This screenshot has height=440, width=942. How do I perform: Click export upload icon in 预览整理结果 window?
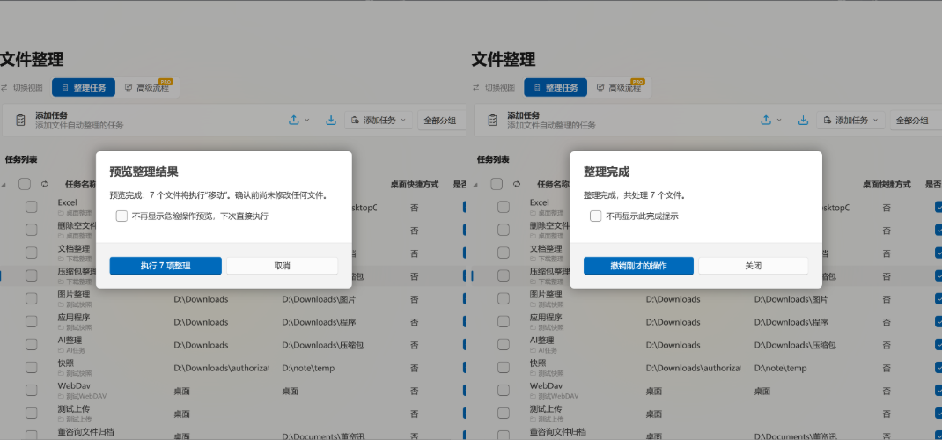(x=294, y=120)
